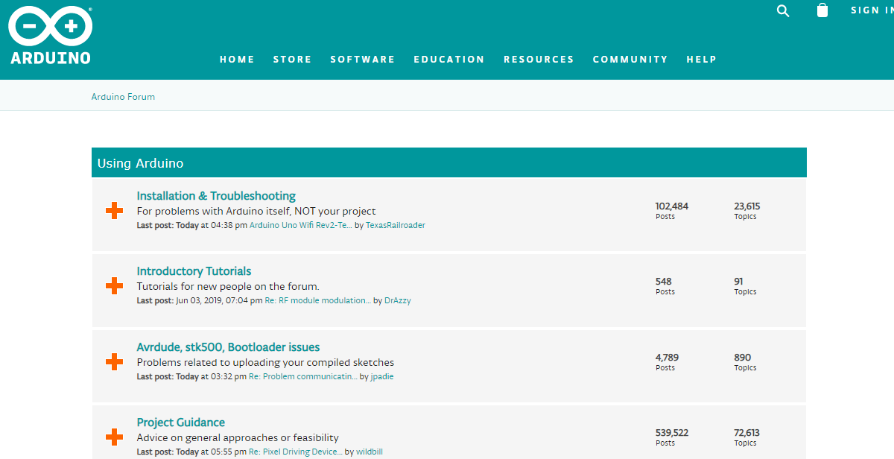The height and width of the screenshot is (459, 894).
Task: Select Community in the navigation bar
Action: 630,60
